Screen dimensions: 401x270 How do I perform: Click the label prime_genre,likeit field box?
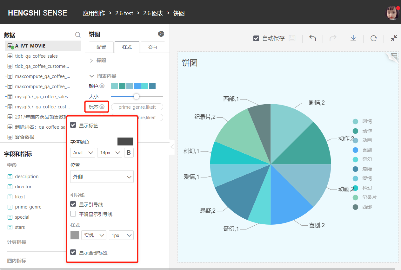[137, 107]
